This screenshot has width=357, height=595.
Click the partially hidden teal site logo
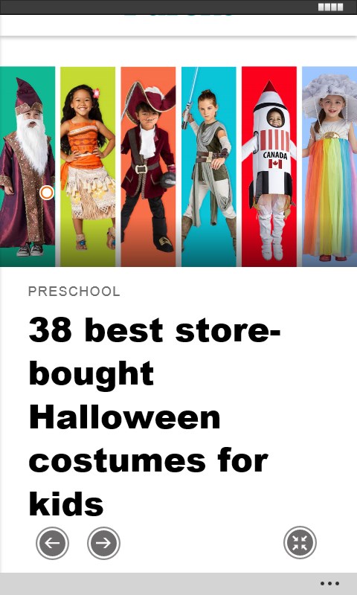click(178, 16)
